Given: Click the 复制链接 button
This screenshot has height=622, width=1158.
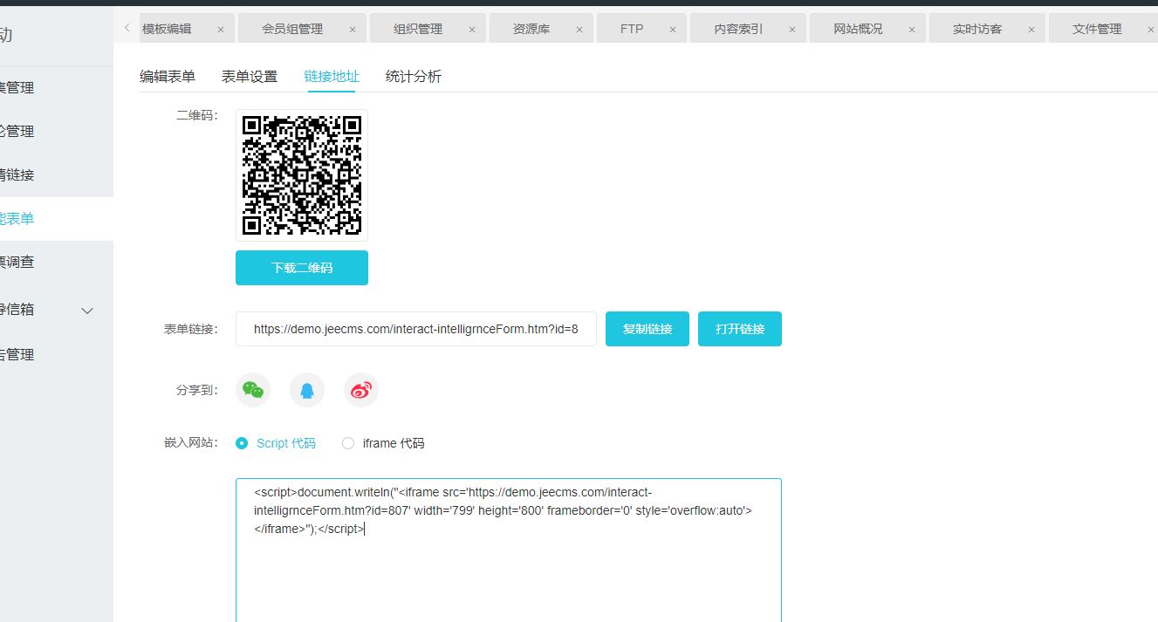Looking at the screenshot, I should tap(648, 329).
